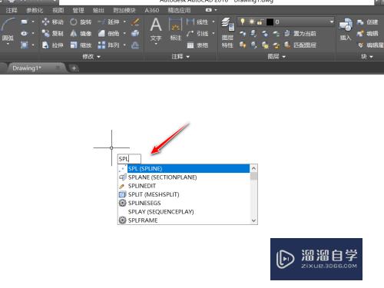Choose SPL (SPLINE) suggestion
The image size is (384, 288).
tap(184, 168)
